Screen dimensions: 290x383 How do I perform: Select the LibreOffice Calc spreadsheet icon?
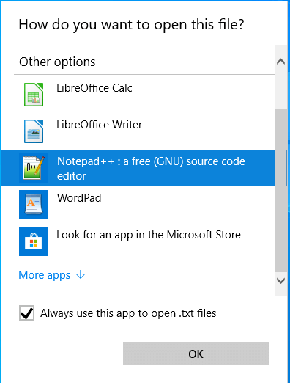34,95
